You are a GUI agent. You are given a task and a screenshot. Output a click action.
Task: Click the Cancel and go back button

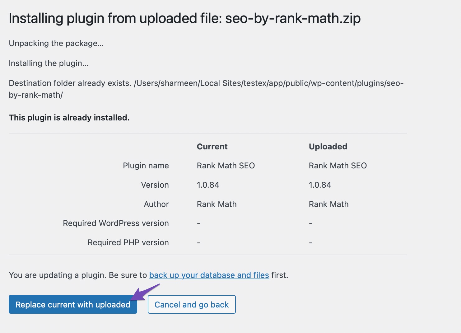tap(192, 304)
